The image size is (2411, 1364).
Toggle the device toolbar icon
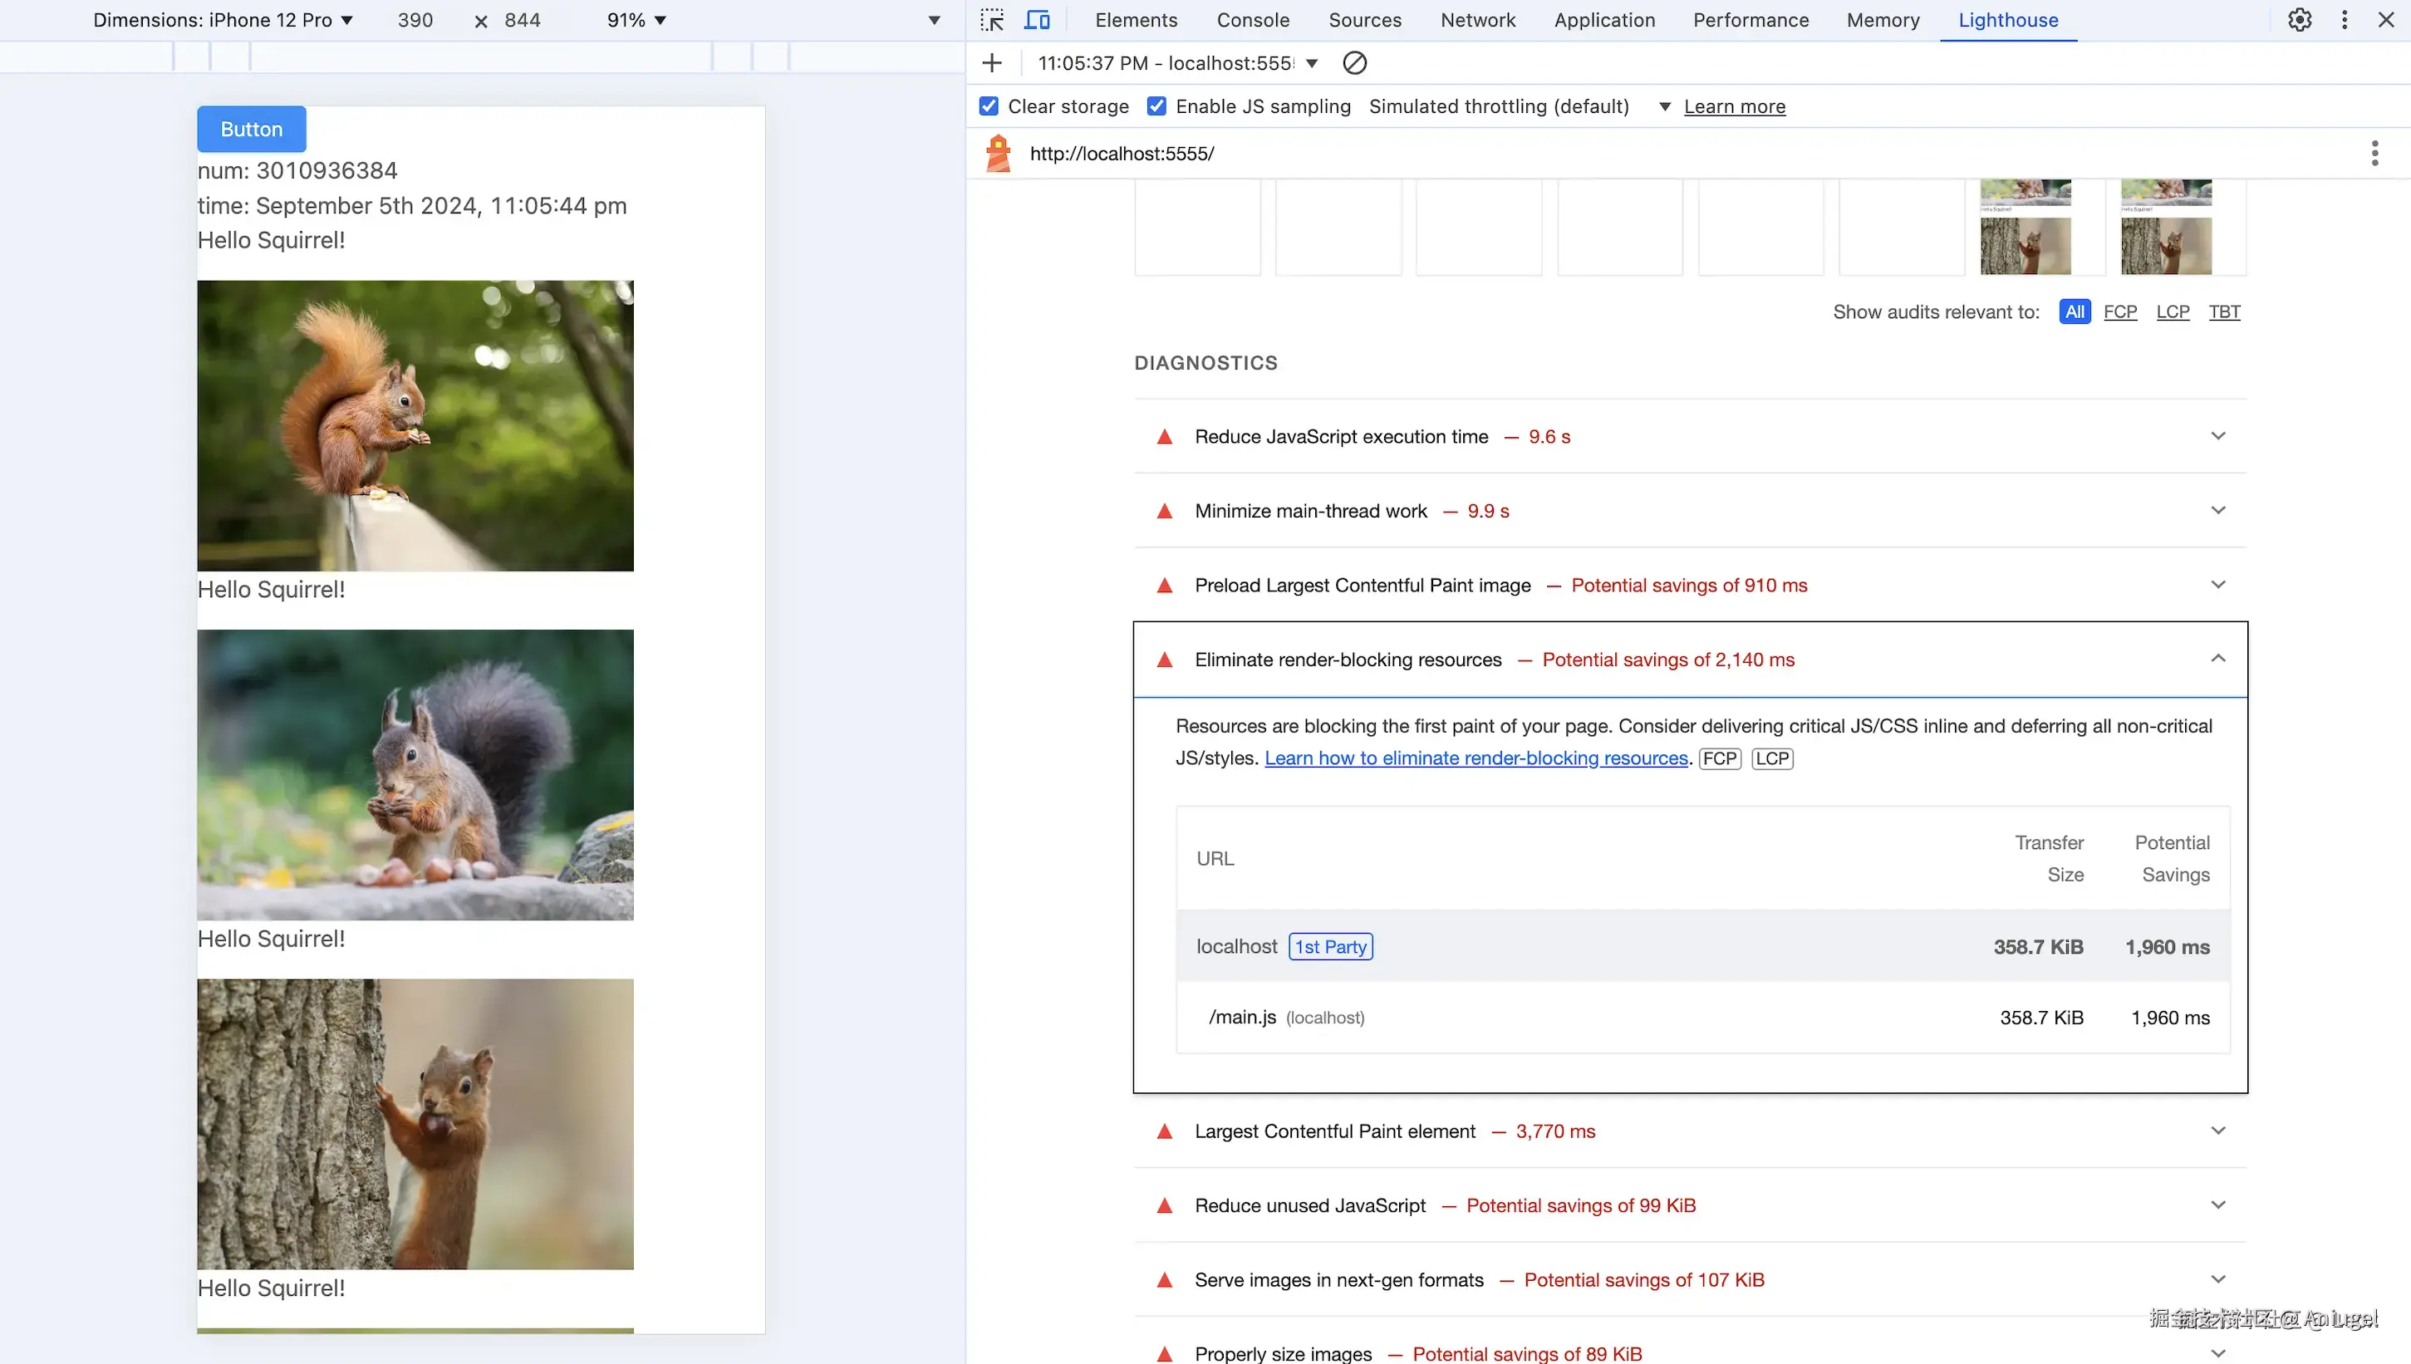click(x=1037, y=20)
